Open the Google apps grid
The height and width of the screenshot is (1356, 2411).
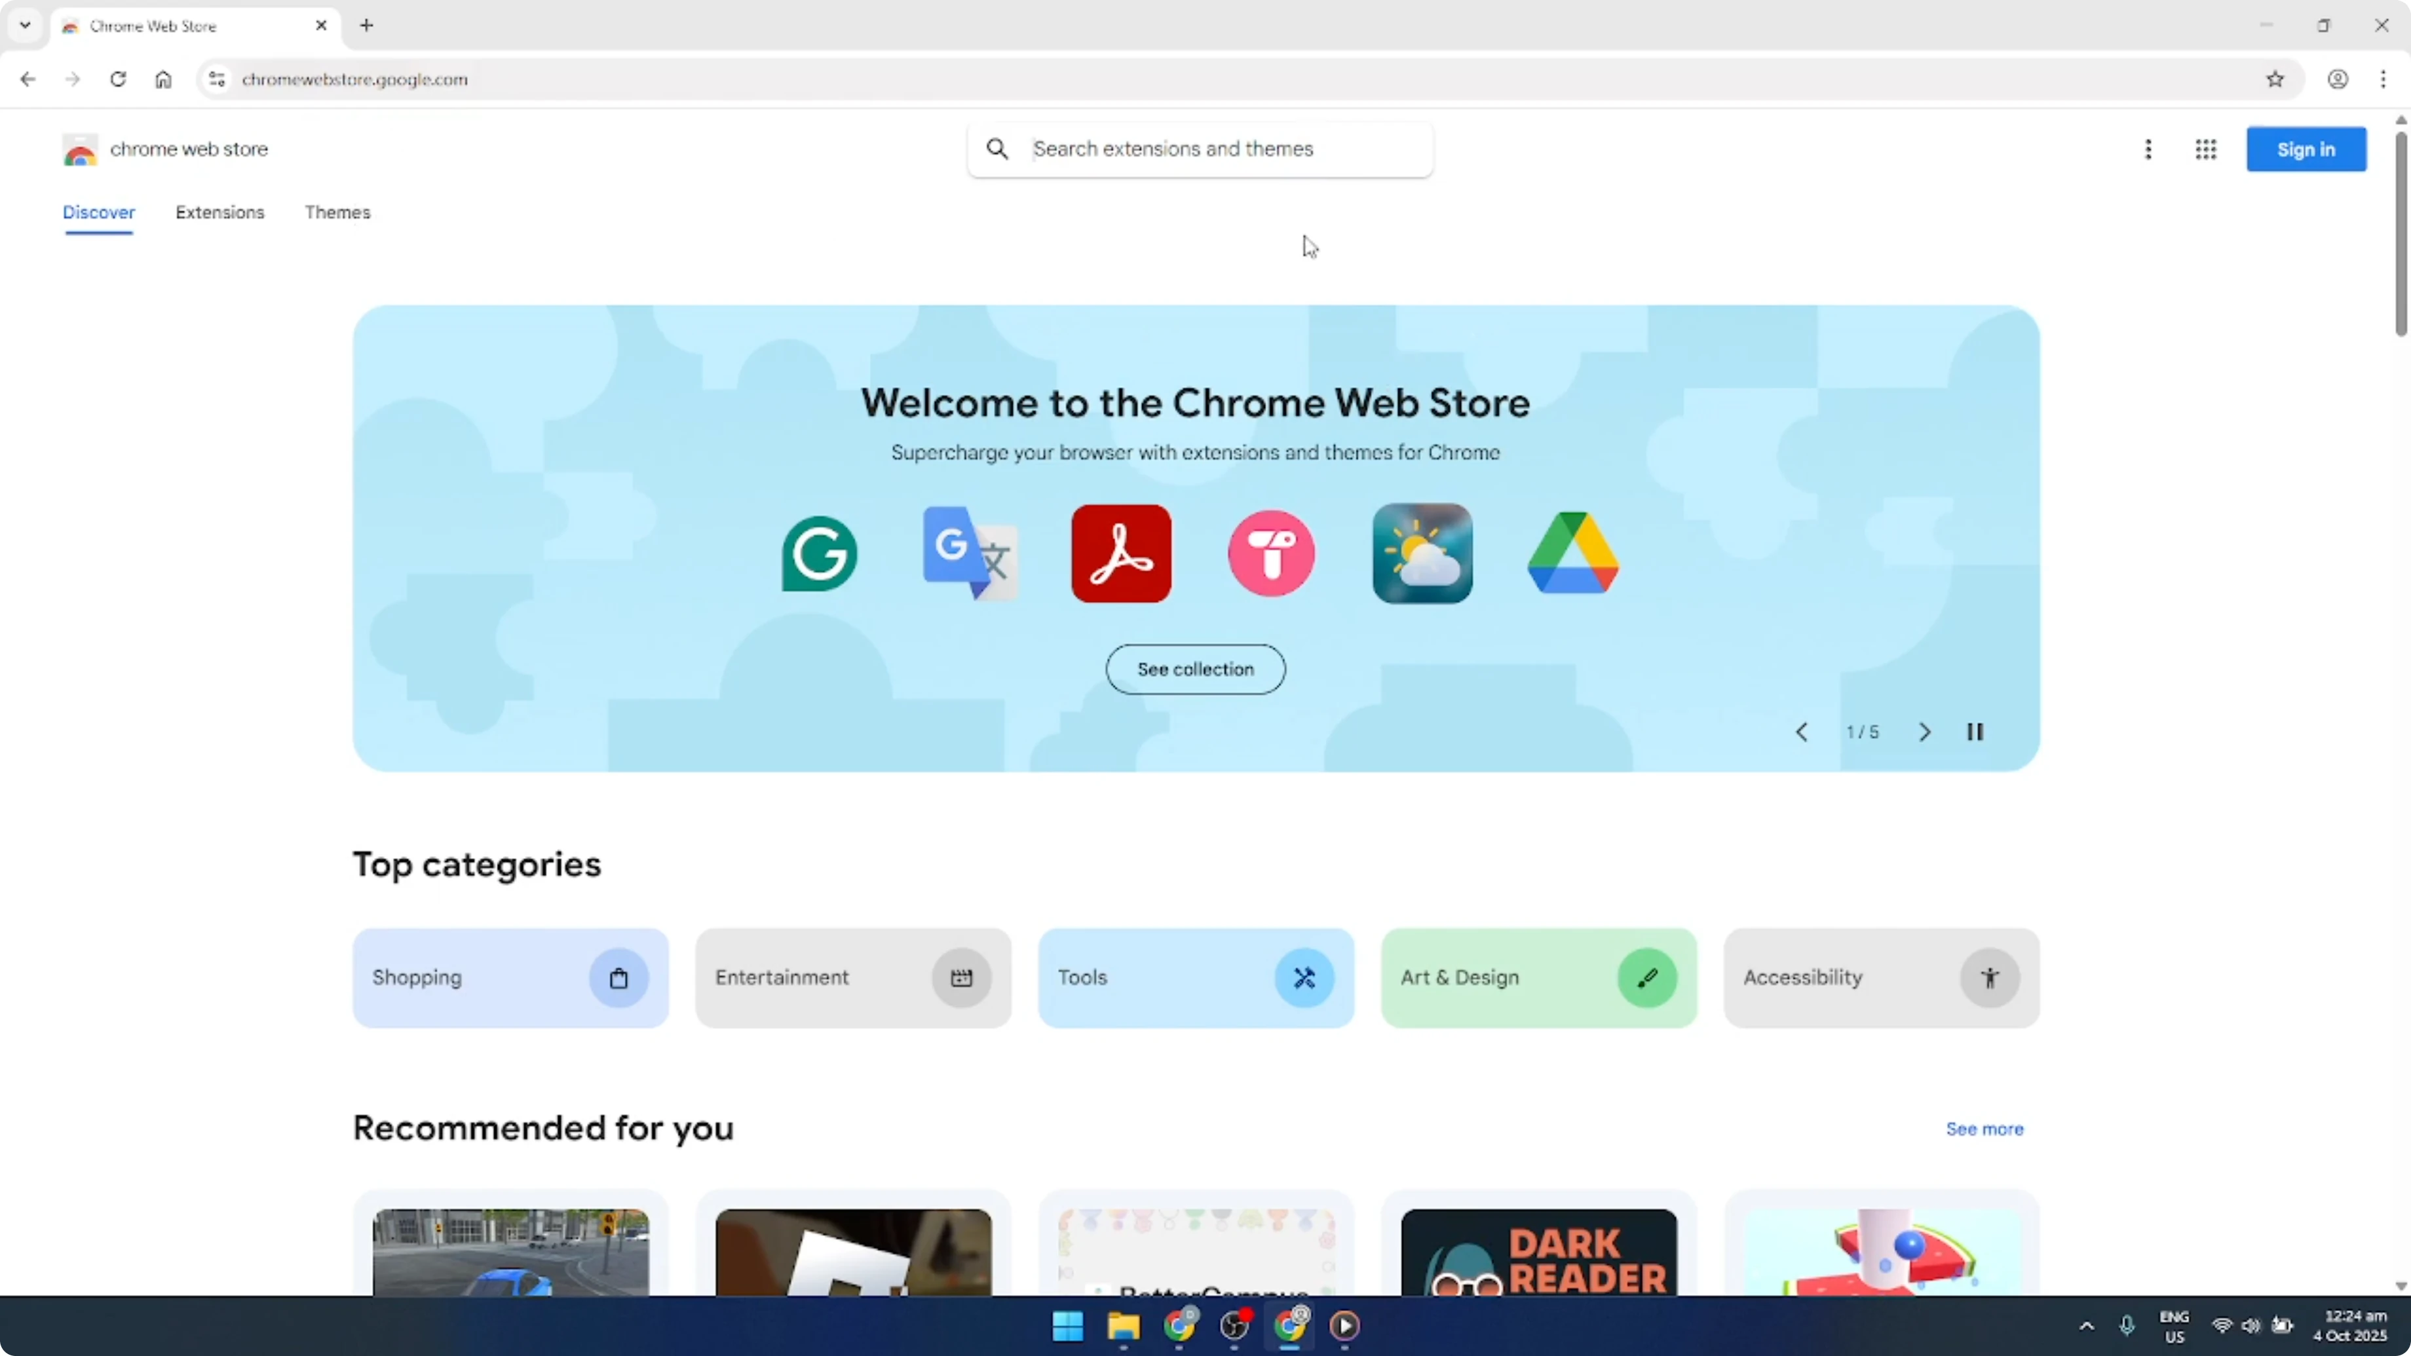(2206, 149)
